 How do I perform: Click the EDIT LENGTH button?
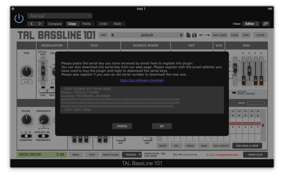tap(221, 146)
